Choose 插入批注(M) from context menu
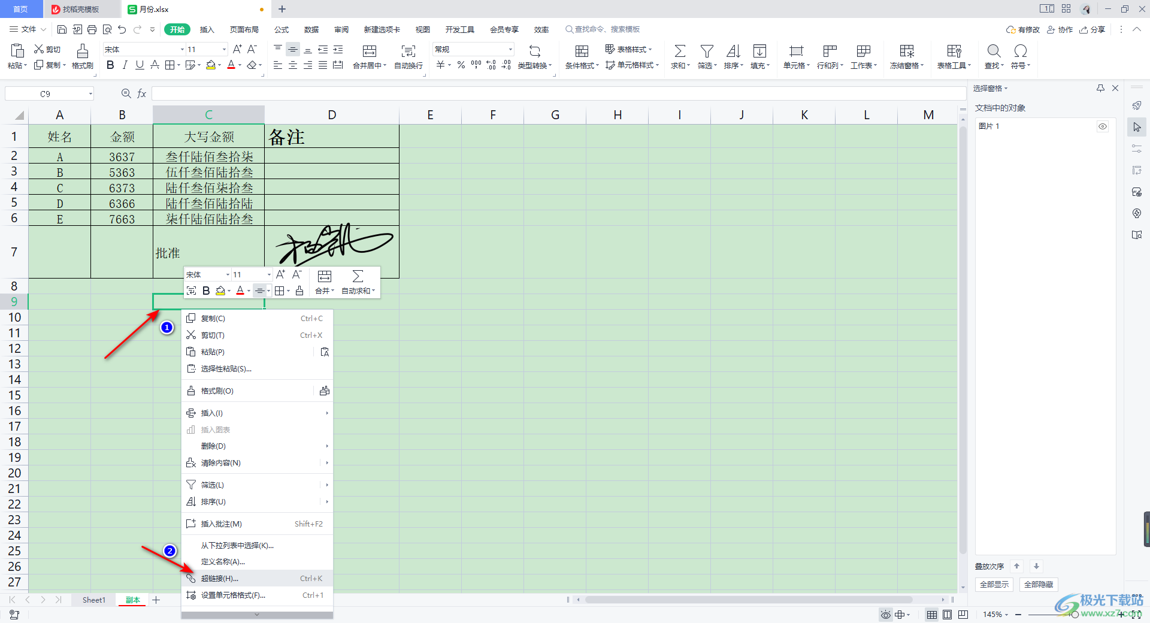The image size is (1150, 623). point(257,524)
